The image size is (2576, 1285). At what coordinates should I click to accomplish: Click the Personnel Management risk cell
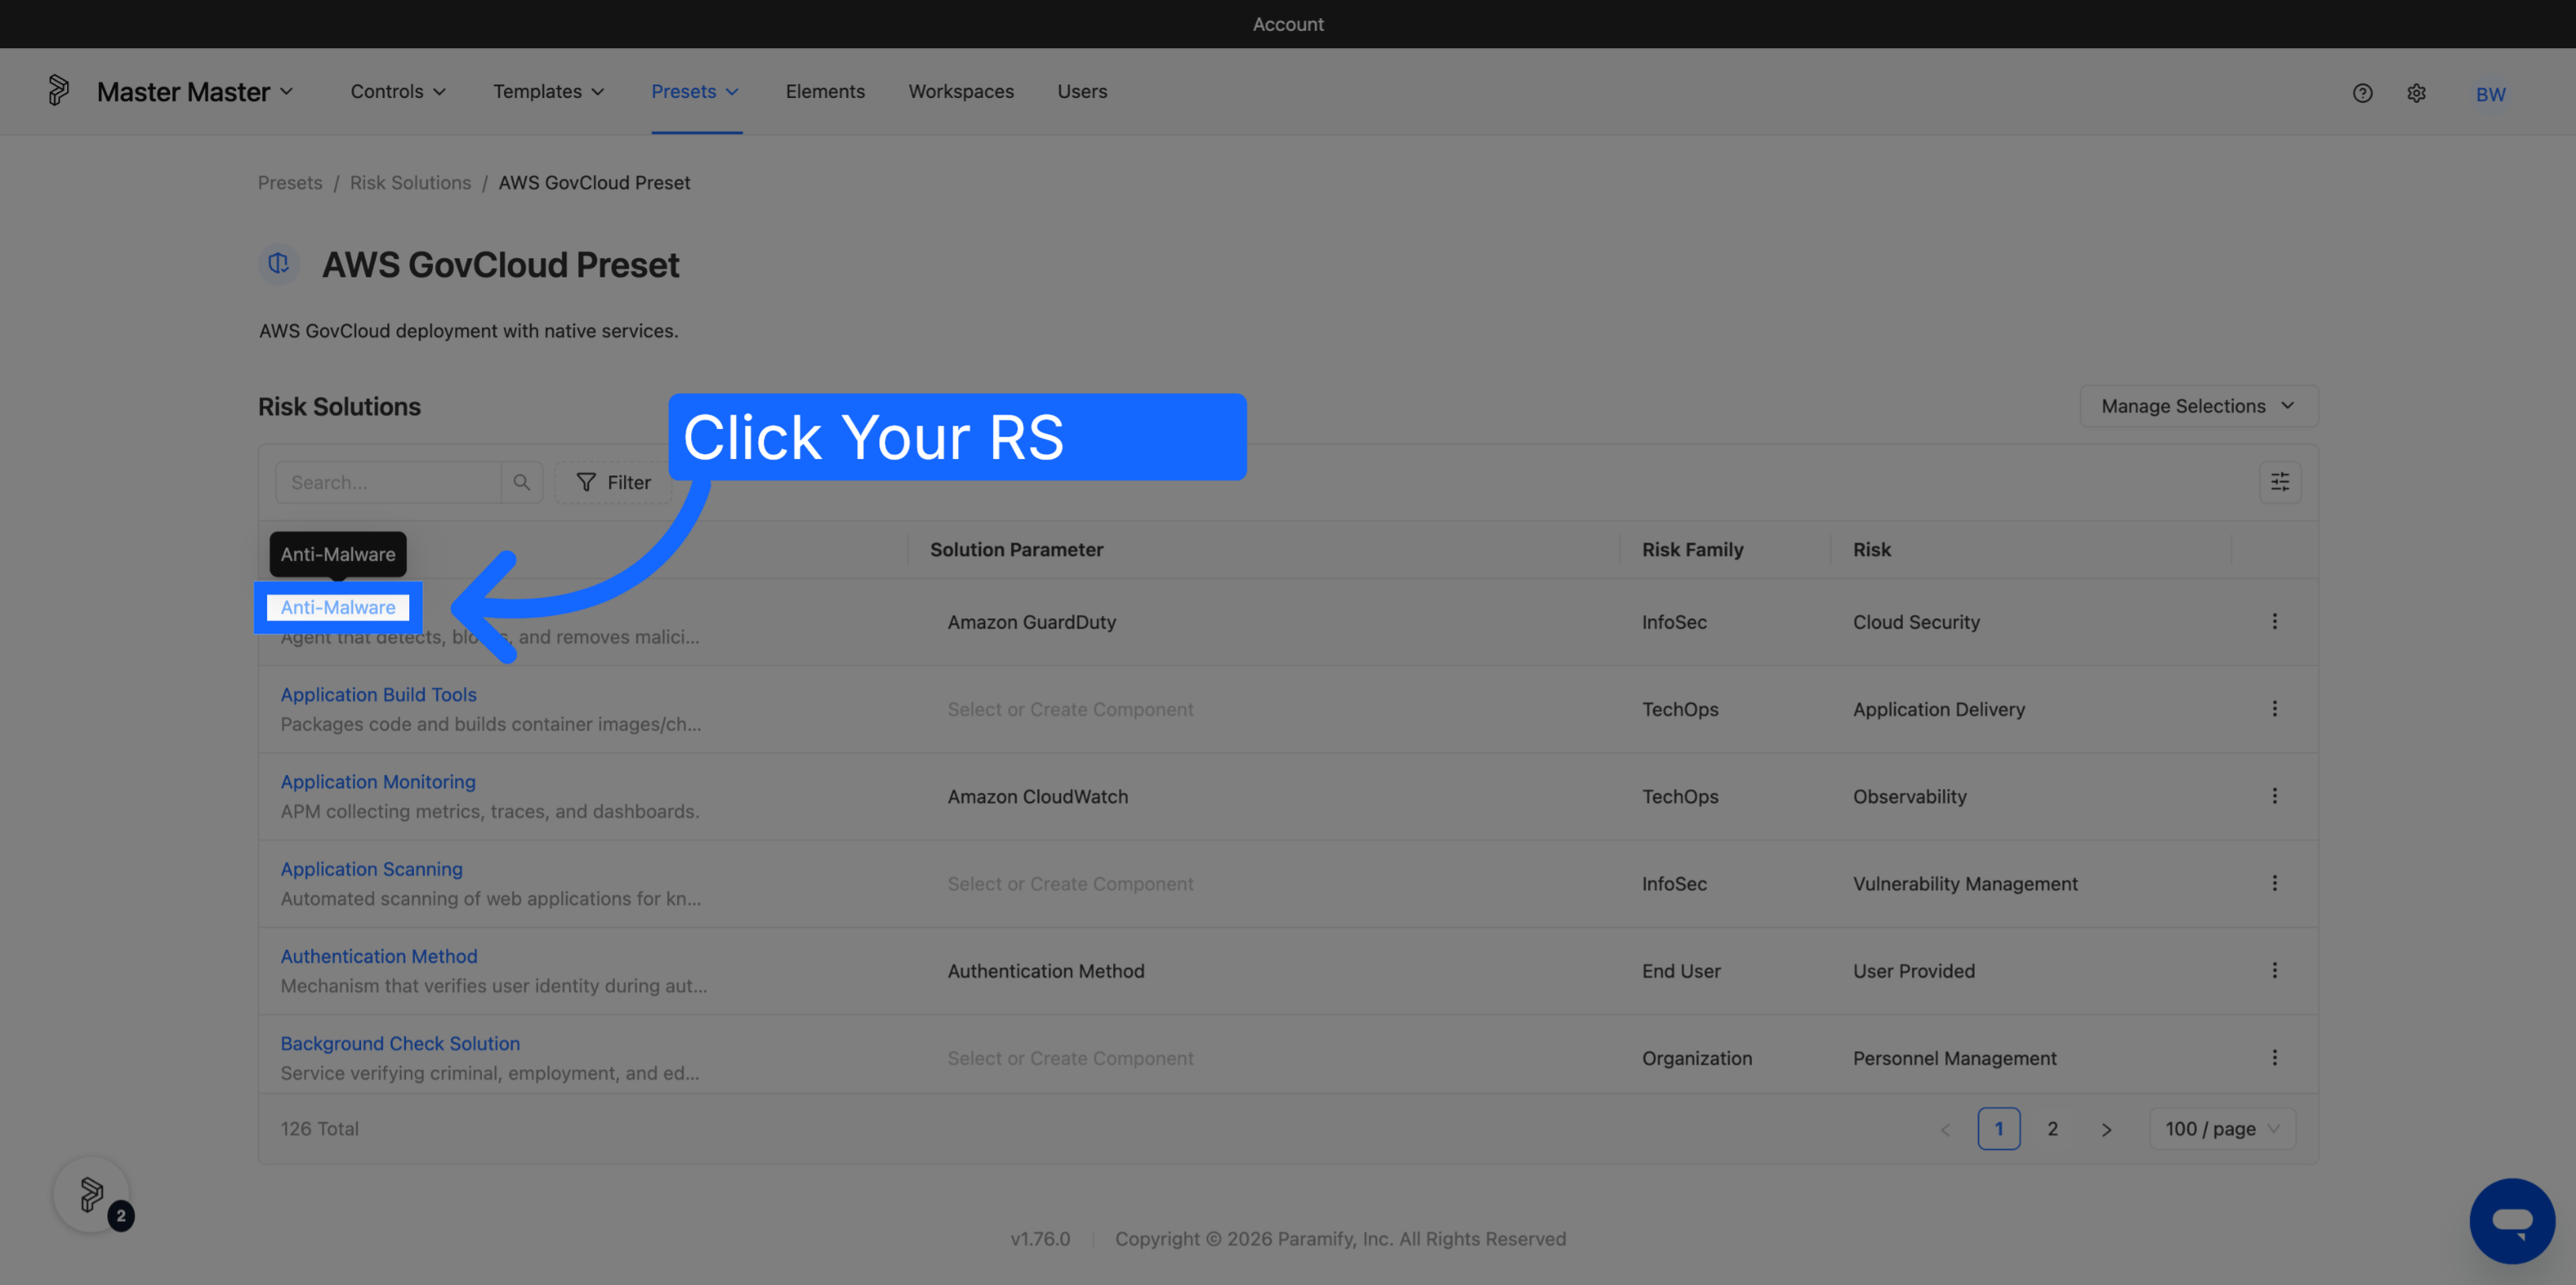[1954, 1058]
